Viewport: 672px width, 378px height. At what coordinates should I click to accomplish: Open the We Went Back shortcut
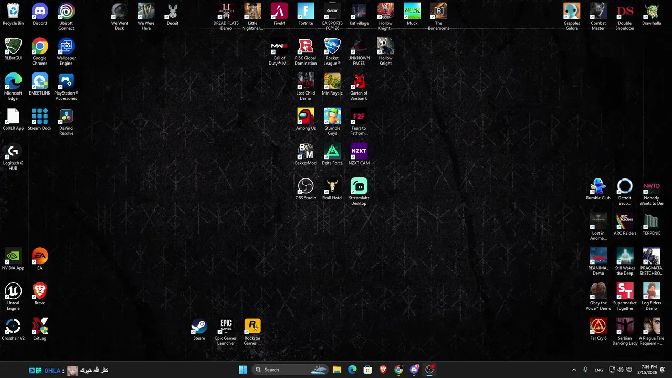(x=120, y=17)
